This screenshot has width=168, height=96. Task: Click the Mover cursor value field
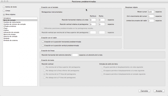(151, 12)
